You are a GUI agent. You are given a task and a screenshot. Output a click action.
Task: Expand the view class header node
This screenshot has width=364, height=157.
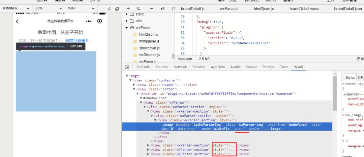134,85
